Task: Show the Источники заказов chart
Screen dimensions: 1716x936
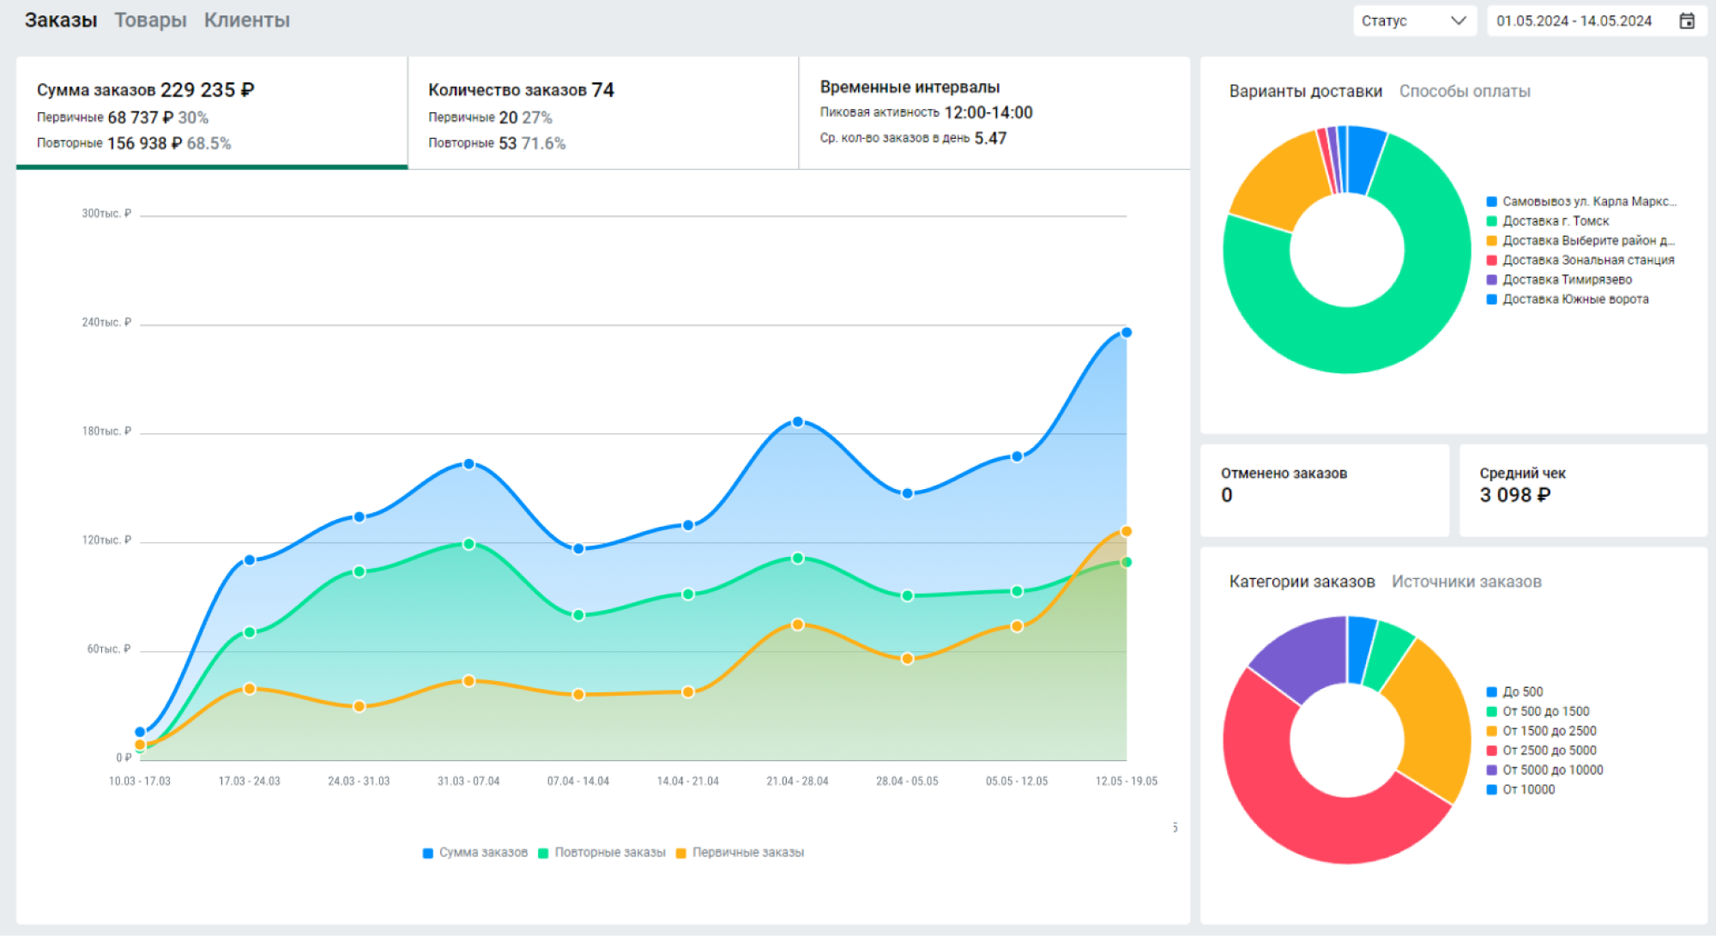Action: coord(1465,582)
